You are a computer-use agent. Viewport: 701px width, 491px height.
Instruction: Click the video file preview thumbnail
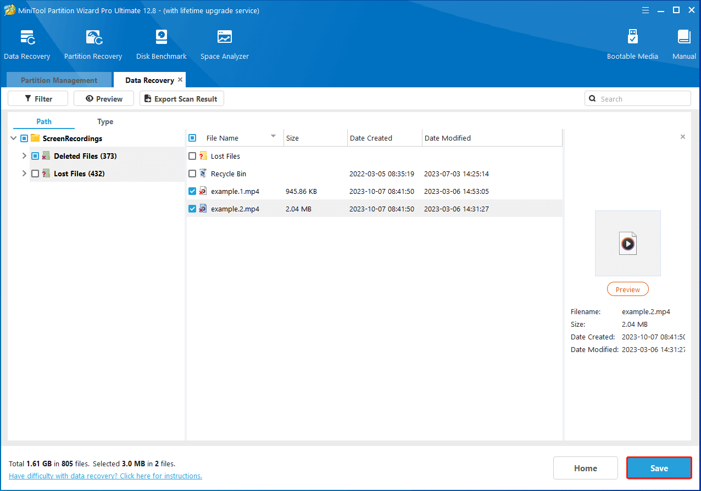pyautogui.click(x=628, y=243)
